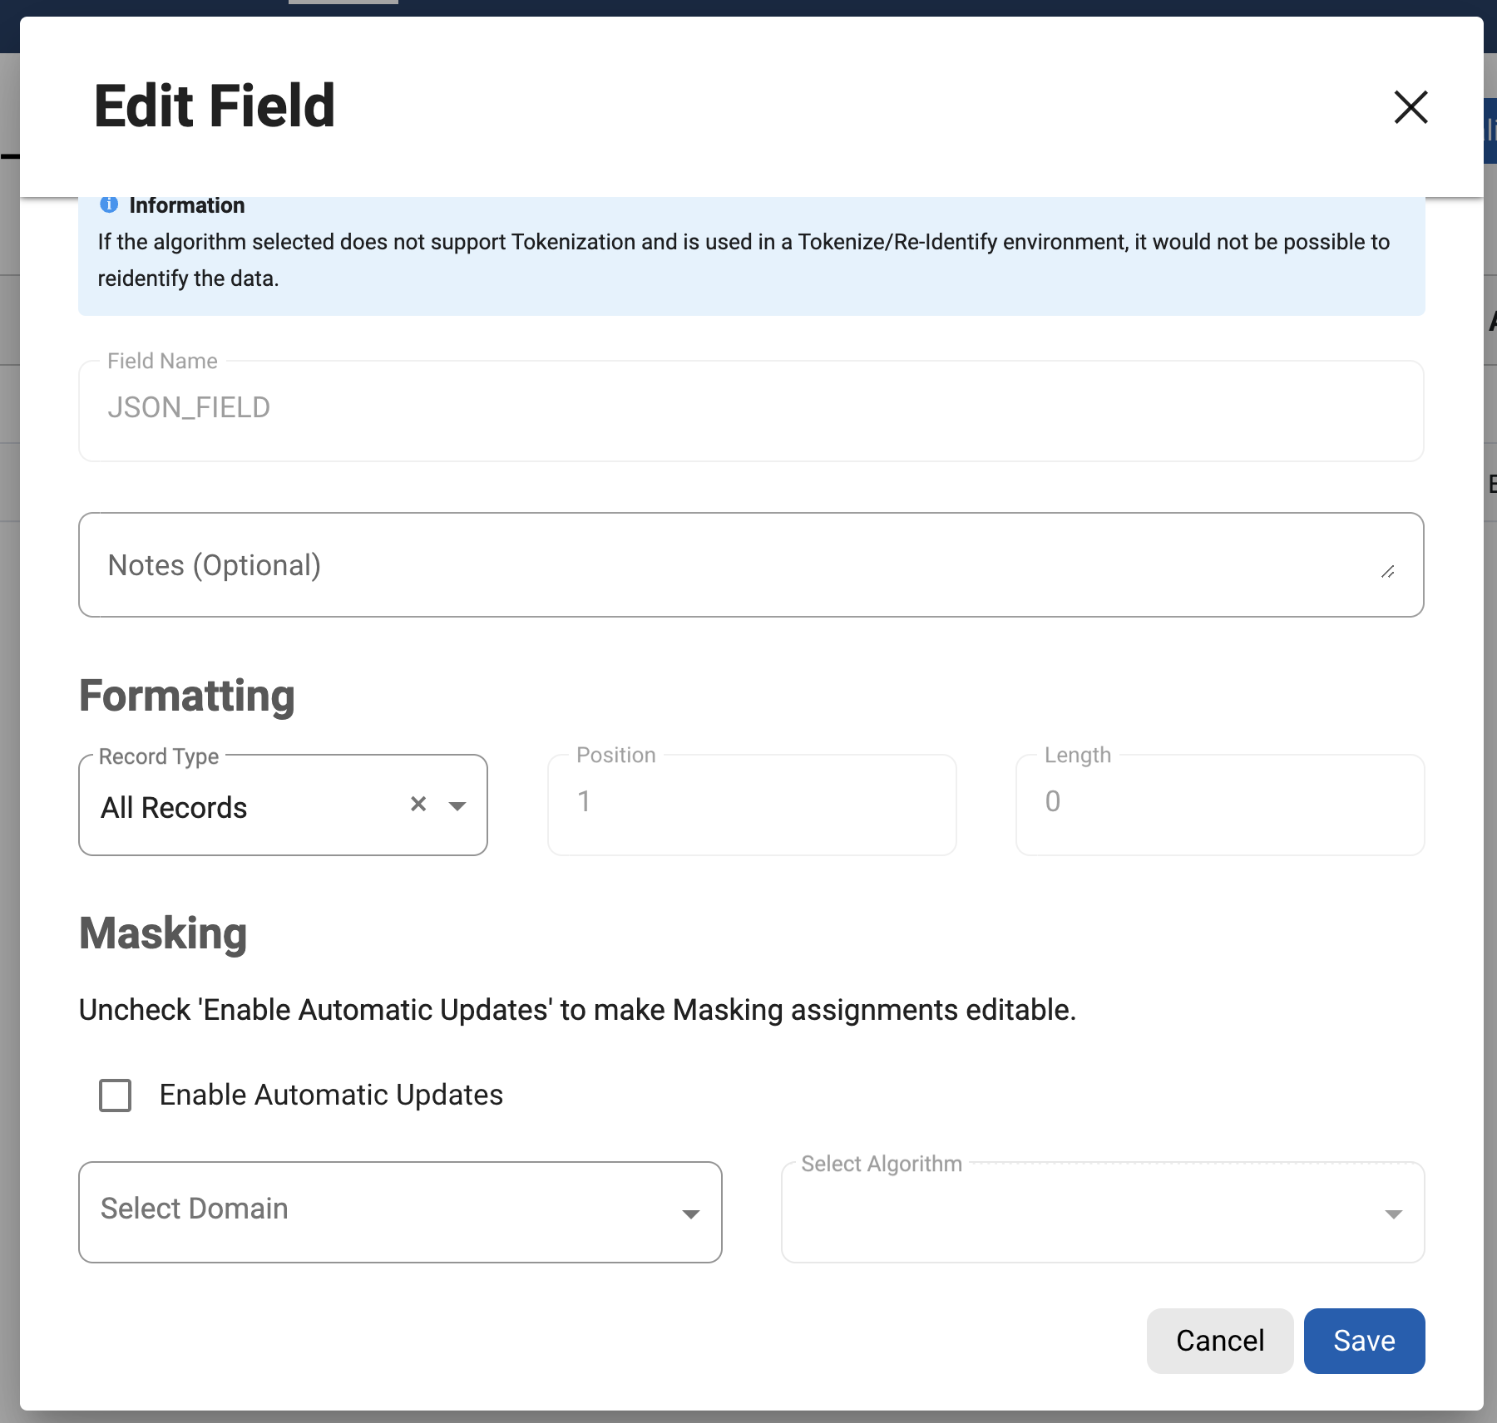Save the field changes

pyautogui.click(x=1364, y=1341)
